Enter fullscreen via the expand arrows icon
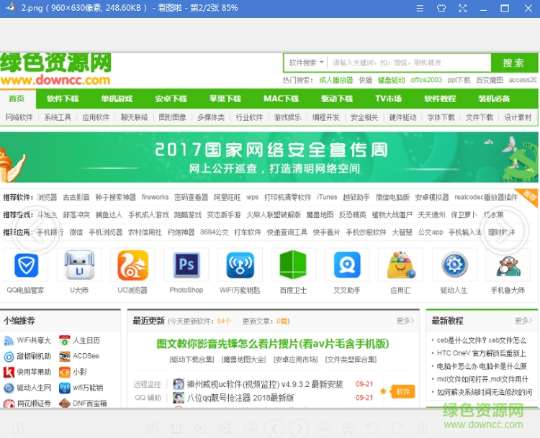 pyautogui.click(x=462, y=8)
